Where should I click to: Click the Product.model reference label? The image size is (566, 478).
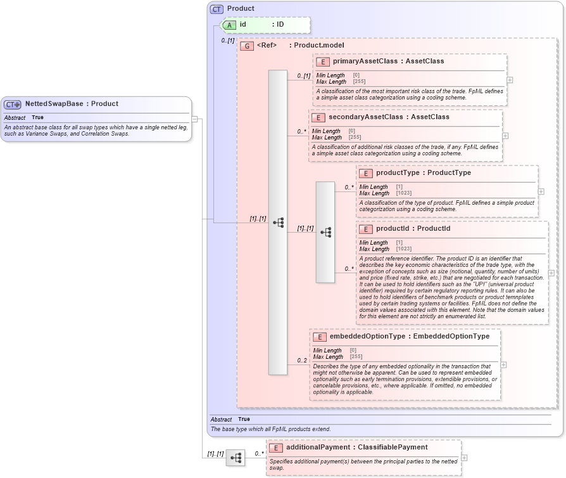click(317, 46)
